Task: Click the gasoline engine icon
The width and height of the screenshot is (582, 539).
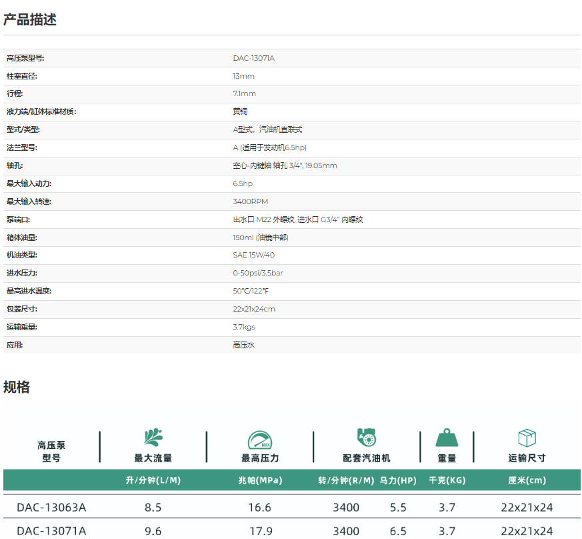Action: (x=366, y=438)
